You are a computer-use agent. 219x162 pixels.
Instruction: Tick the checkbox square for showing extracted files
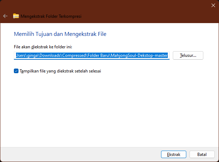tap(16, 71)
